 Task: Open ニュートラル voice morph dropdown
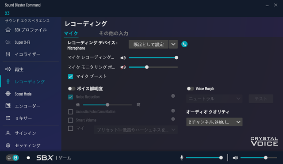click(x=214, y=99)
